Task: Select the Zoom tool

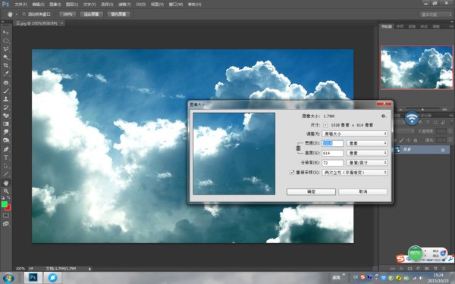Action: [x=6, y=192]
